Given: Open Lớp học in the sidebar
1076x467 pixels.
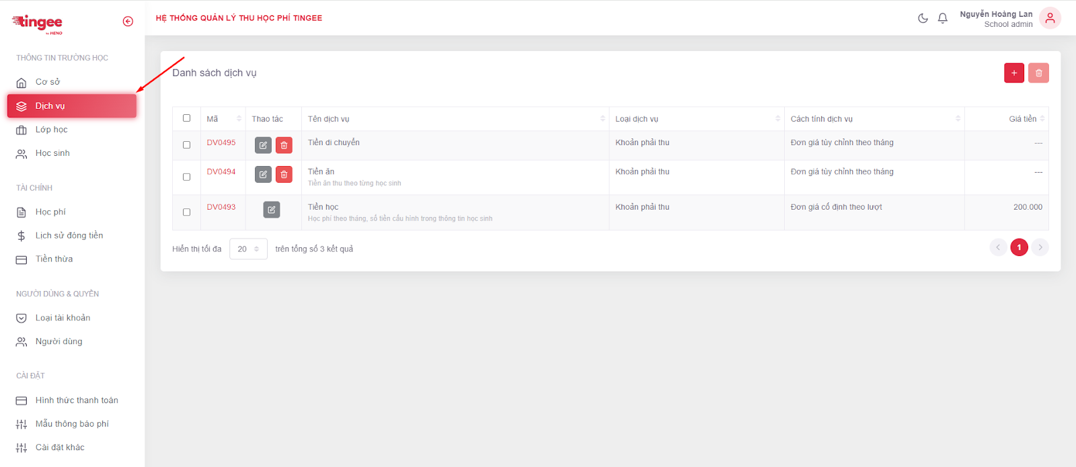Looking at the screenshot, I should (x=52, y=130).
